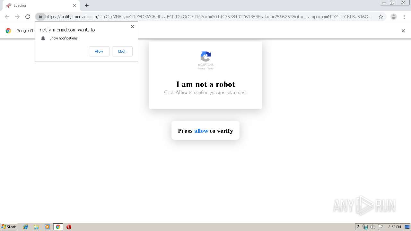Click the 2:52 PM clock
Image resolution: width=411 pixels, height=231 pixels.
[394, 227]
